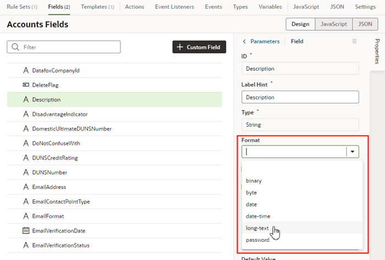
Task: Click the boolean type icon beside DeleteFlag
Action: click(x=26, y=85)
